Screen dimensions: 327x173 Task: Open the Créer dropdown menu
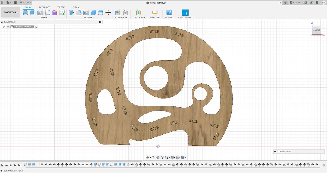click(43, 17)
